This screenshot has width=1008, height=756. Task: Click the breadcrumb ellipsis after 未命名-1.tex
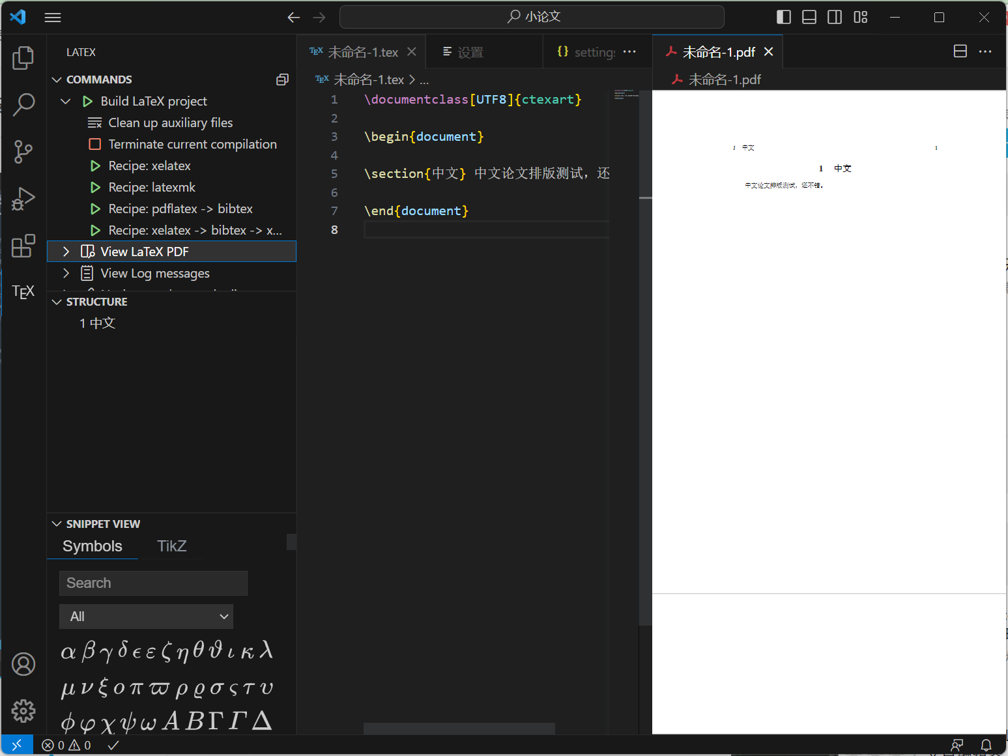coord(424,80)
